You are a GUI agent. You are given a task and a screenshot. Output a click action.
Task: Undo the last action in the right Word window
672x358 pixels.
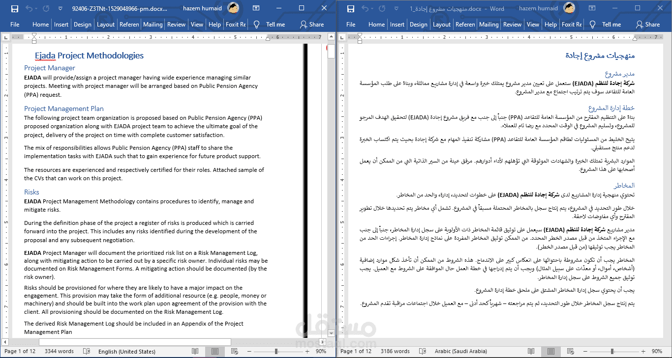[x=365, y=9]
